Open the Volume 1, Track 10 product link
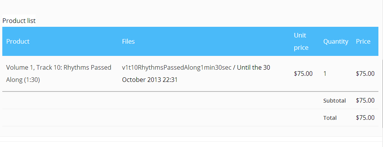The width and height of the screenshot is (383, 147). [59, 73]
